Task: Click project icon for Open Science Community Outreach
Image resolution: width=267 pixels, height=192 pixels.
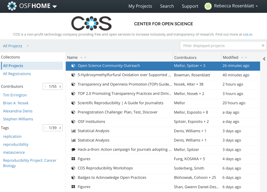Action: pyautogui.click(x=73, y=65)
